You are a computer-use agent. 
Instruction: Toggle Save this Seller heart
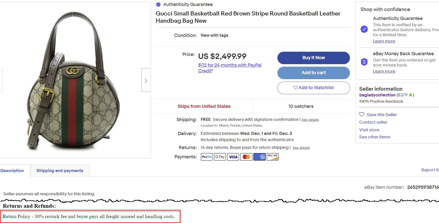pos(362,114)
